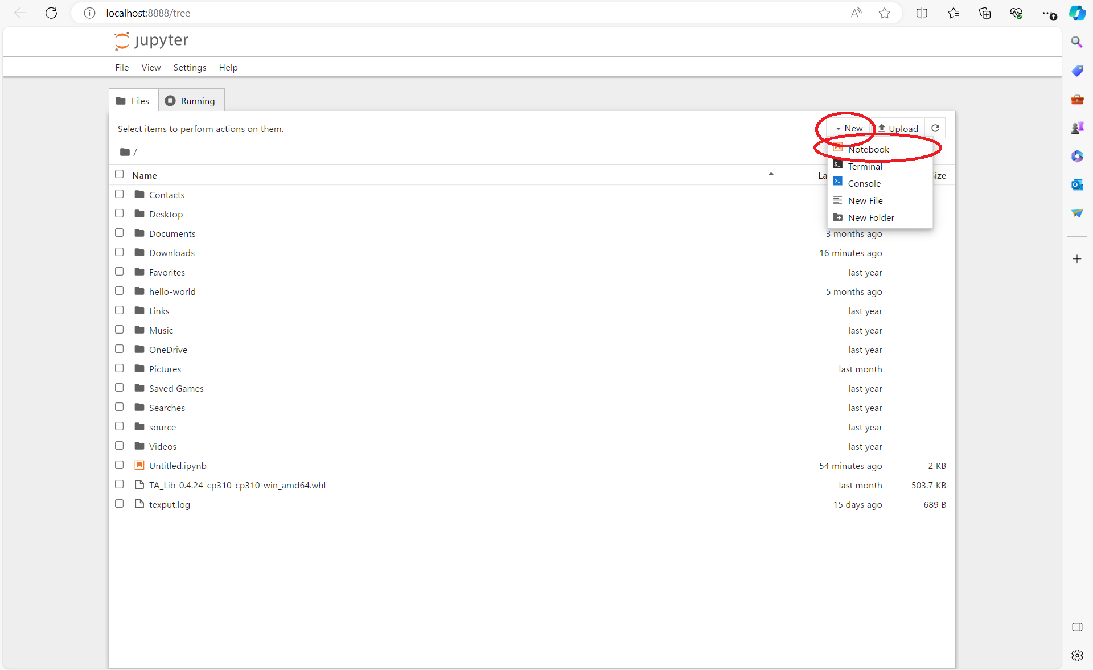Choose Console from the New menu
1093x670 pixels.
(x=864, y=183)
